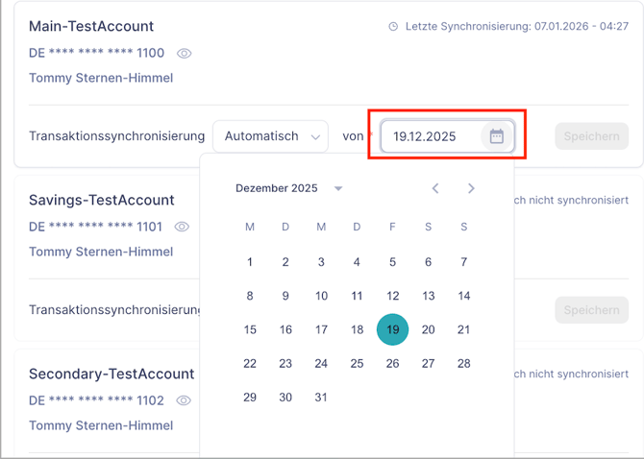This screenshot has height=459, width=644.
Task: Unmask Secondary-TestAccount IBAN with eye icon
Action: pyautogui.click(x=184, y=400)
